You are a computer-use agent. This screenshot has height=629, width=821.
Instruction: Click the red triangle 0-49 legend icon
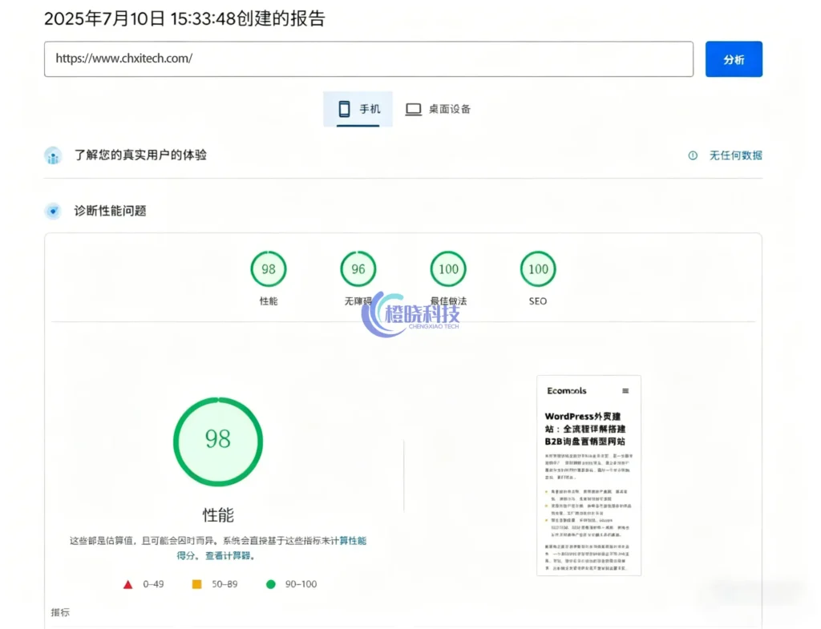pos(128,584)
